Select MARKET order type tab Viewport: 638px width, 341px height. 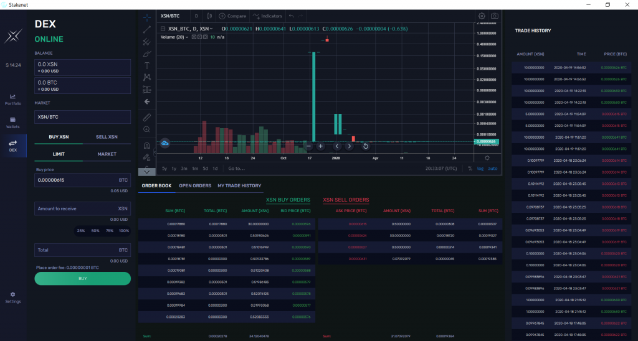pos(107,154)
